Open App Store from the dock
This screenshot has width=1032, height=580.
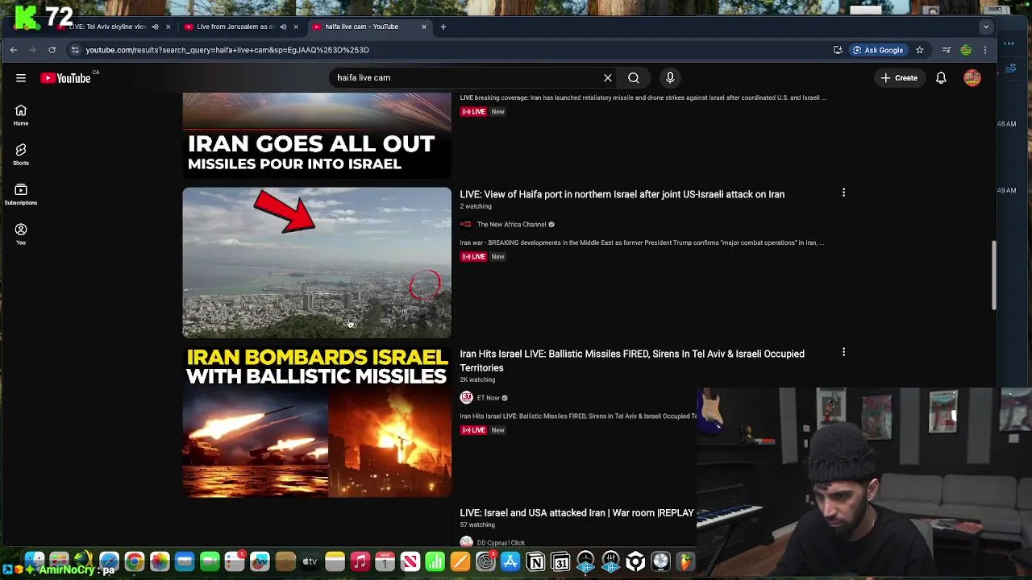click(x=510, y=561)
